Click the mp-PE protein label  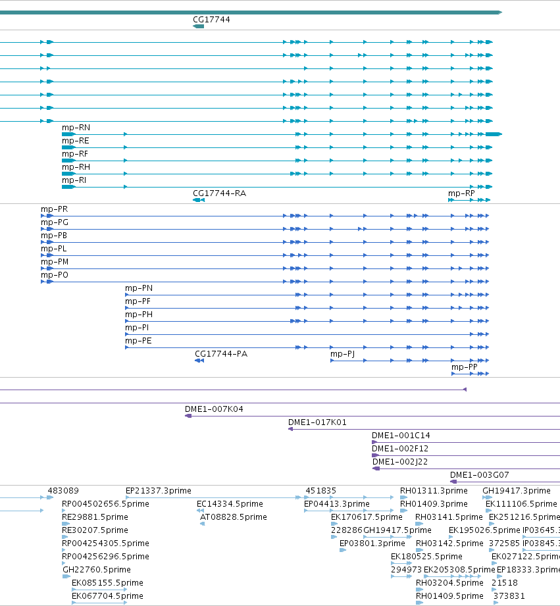click(x=138, y=340)
